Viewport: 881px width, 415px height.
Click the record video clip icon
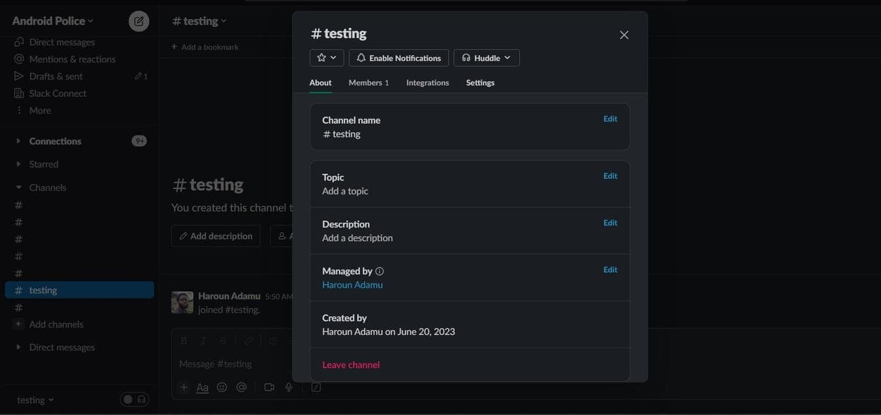269,387
